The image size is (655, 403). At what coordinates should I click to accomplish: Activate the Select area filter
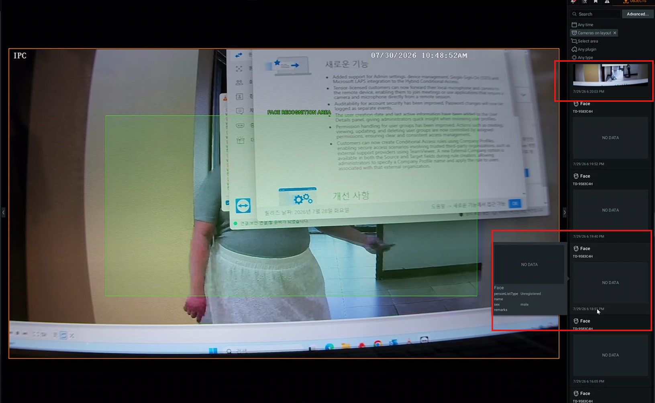(585, 41)
